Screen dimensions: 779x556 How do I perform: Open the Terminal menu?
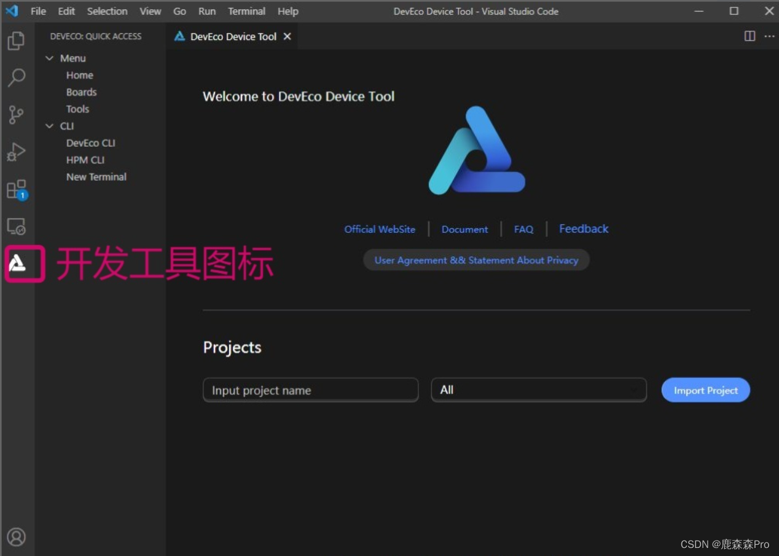tap(246, 11)
